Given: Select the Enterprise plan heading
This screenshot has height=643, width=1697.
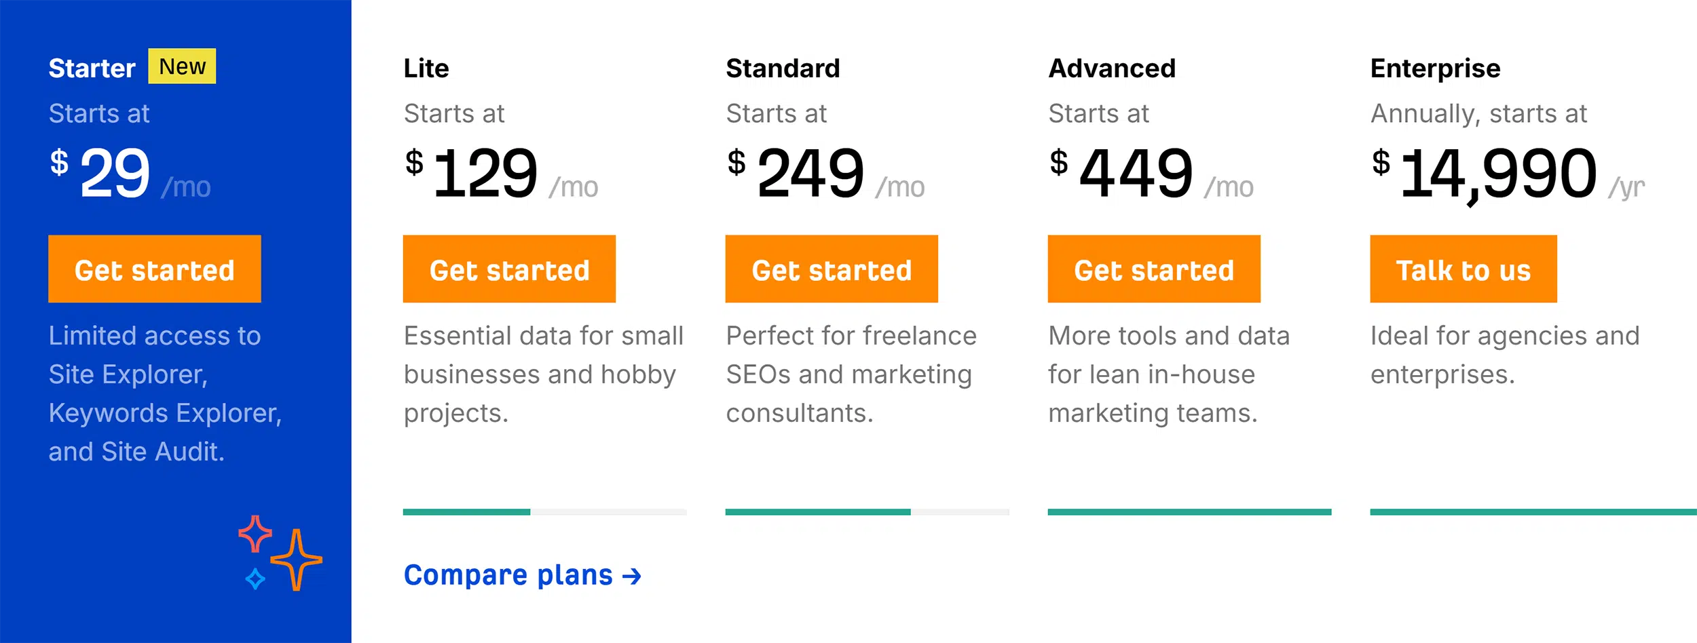Looking at the screenshot, I should 1435,68.
